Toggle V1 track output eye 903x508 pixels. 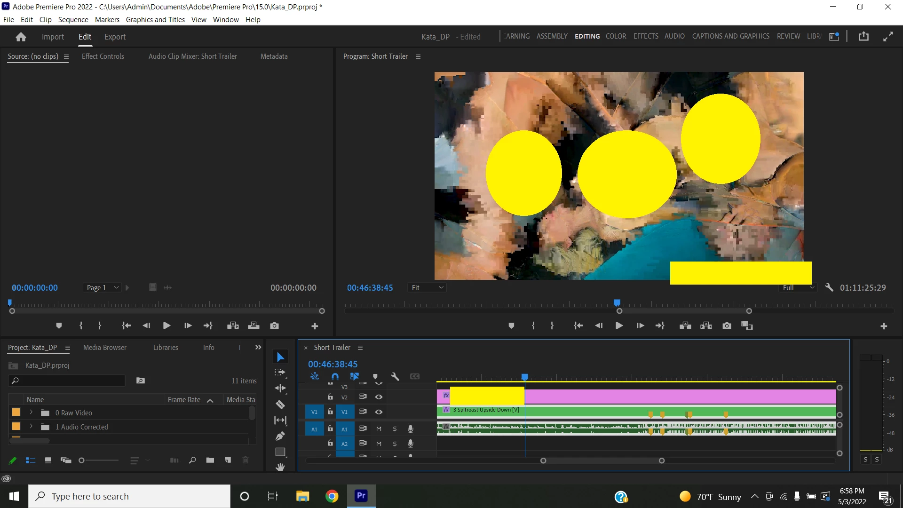coord(379,412)
